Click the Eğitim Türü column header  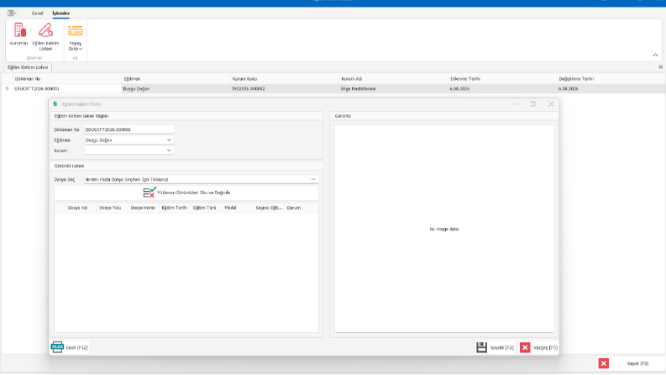pos(206,208)
